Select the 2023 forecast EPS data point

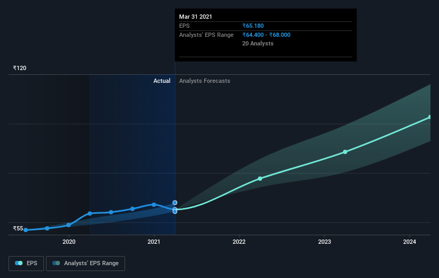click(345, 152)
